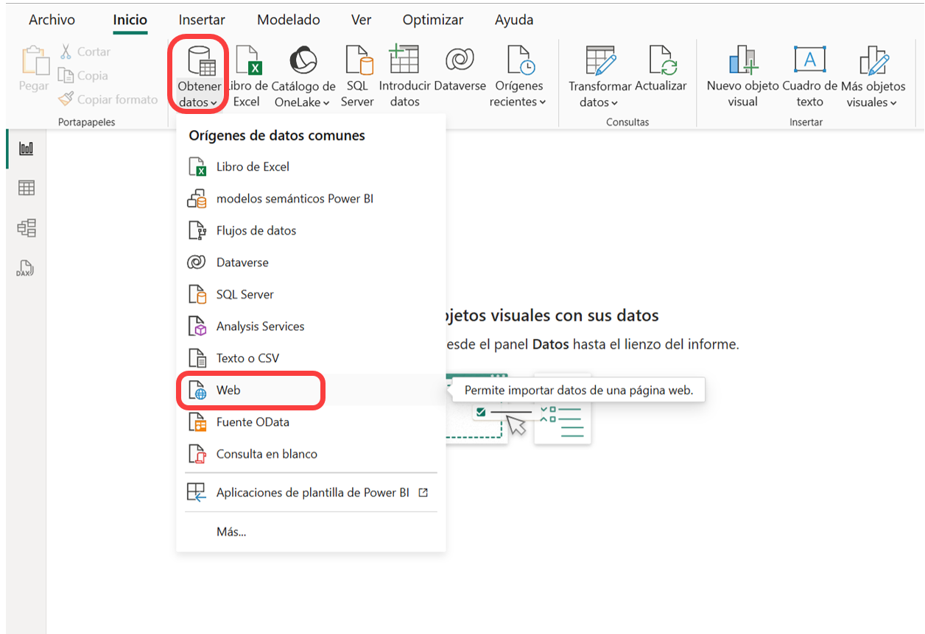Select modelos semánticos Power BI menu entry
The height and width of the screenshot is (634, 925).
click(311, 199)
